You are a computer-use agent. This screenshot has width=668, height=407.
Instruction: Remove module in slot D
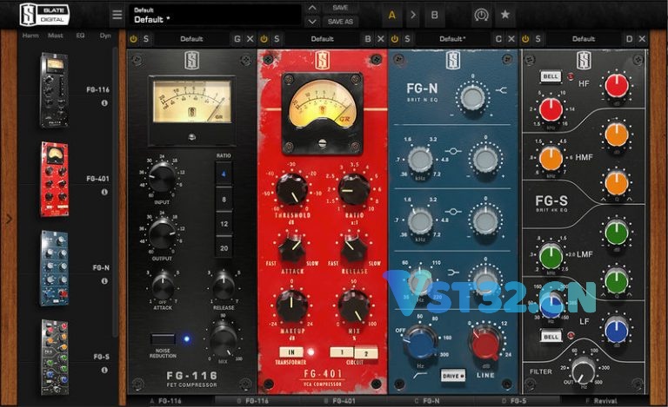(642, 39)
